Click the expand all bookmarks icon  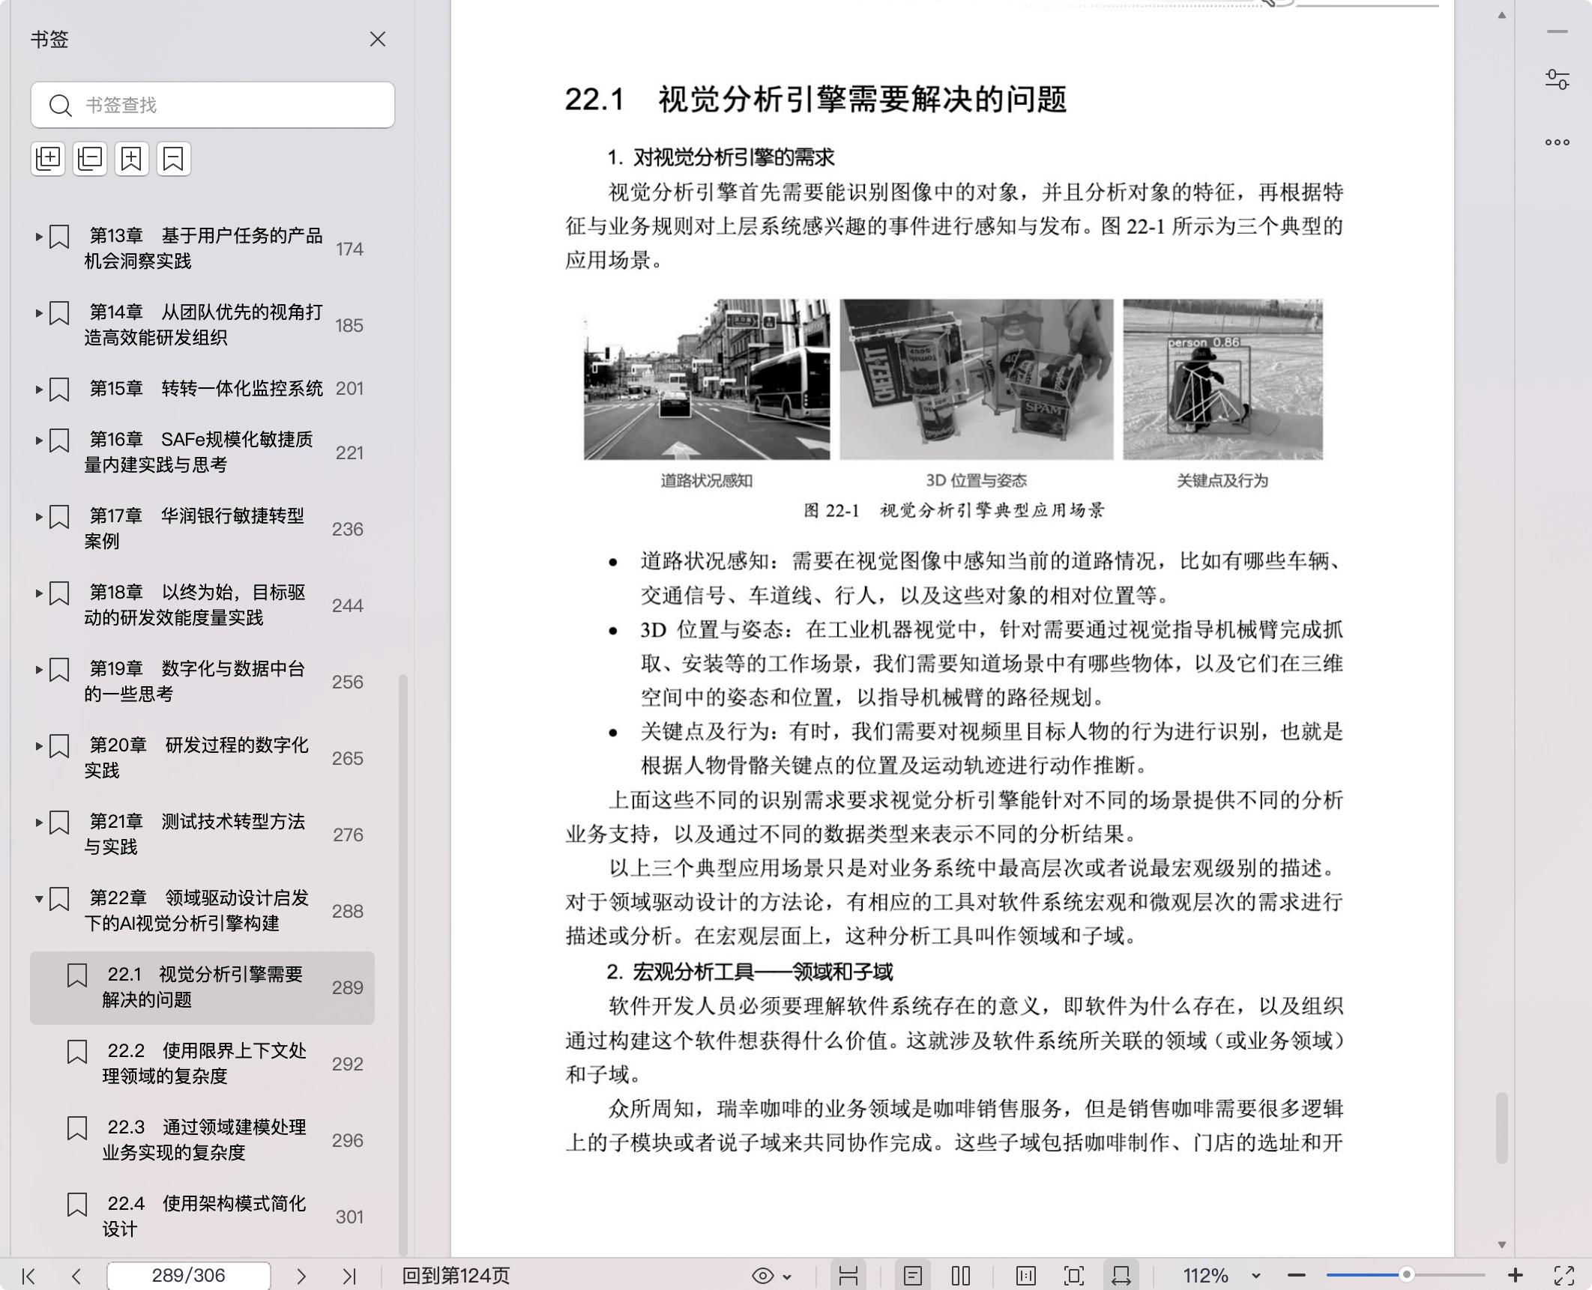click(48, 159)
